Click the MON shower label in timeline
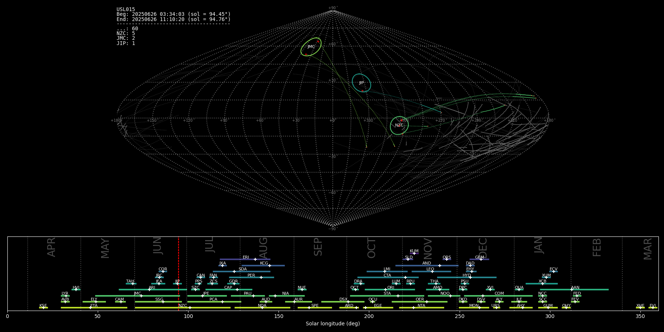Image resolution: width=664 pixels, height=332 pixels. pyautogui.click(x=474, y=305)
